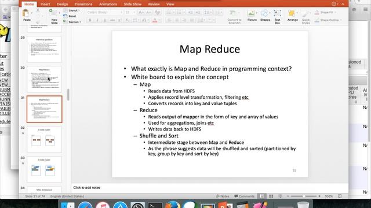Click the Arrange objects icon
The width and height of the screenshot is (371, 208).
(292, 13)
